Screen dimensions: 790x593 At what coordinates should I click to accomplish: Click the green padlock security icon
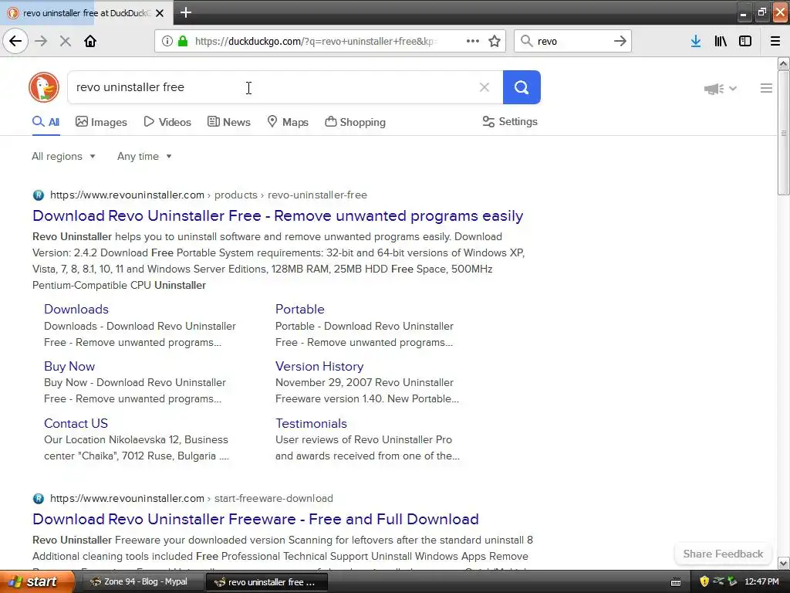[183, 42]
